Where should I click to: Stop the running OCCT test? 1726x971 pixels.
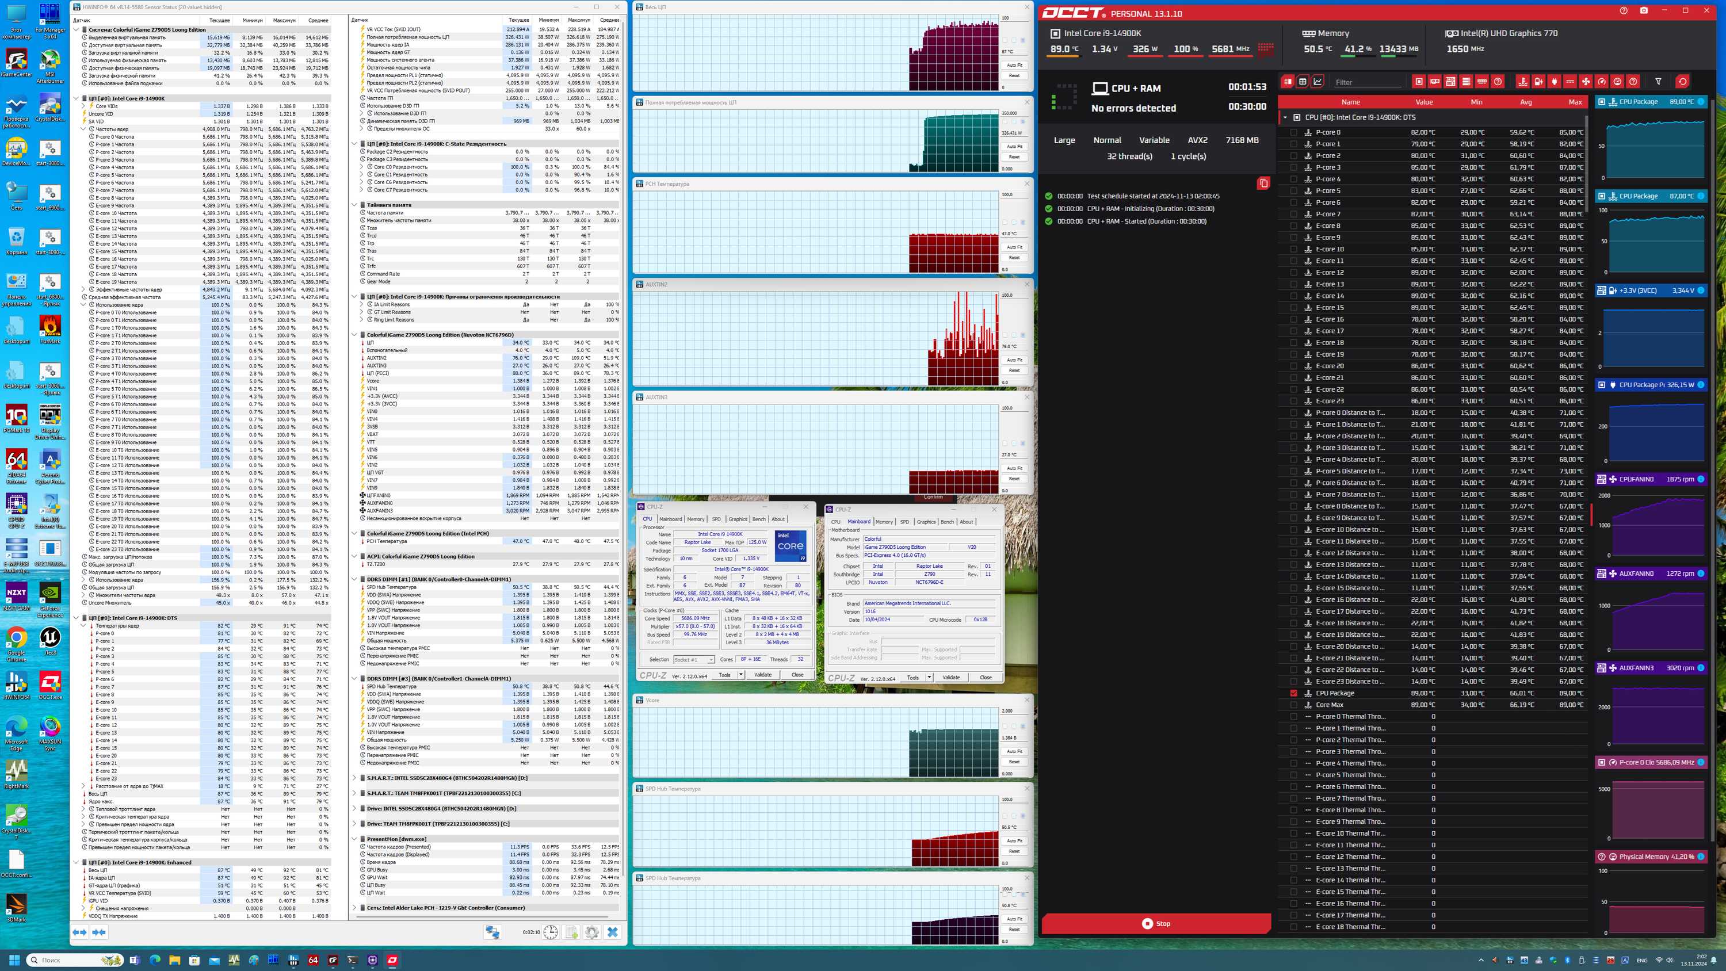(1156, 923)
